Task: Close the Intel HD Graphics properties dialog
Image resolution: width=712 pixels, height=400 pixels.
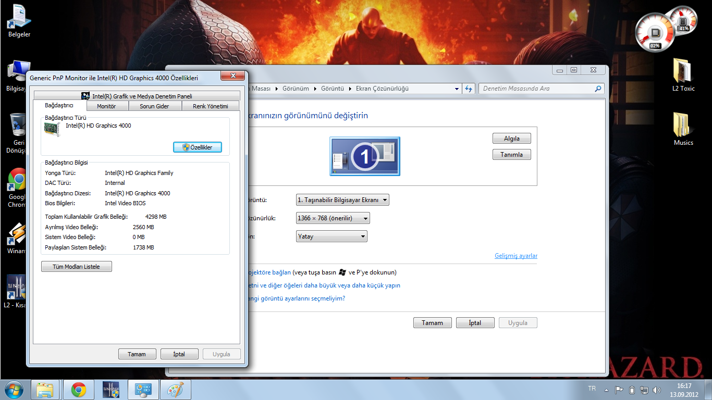Action: click(232, 76)
